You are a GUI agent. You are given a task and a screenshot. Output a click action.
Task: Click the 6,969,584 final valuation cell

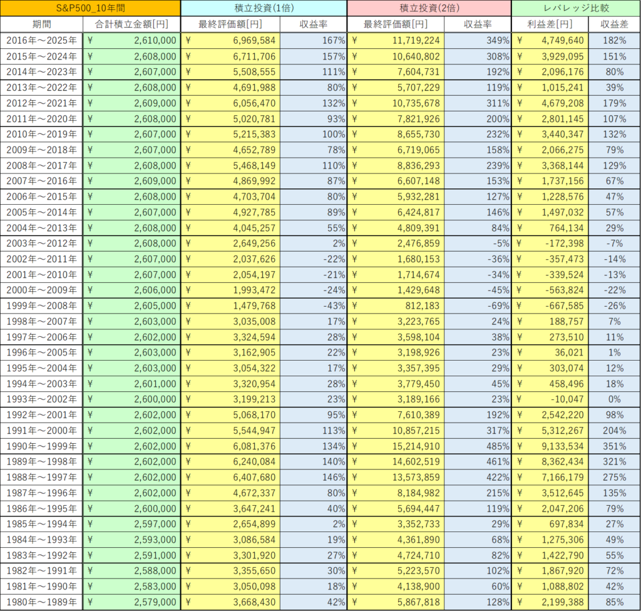tap(230, 41)
